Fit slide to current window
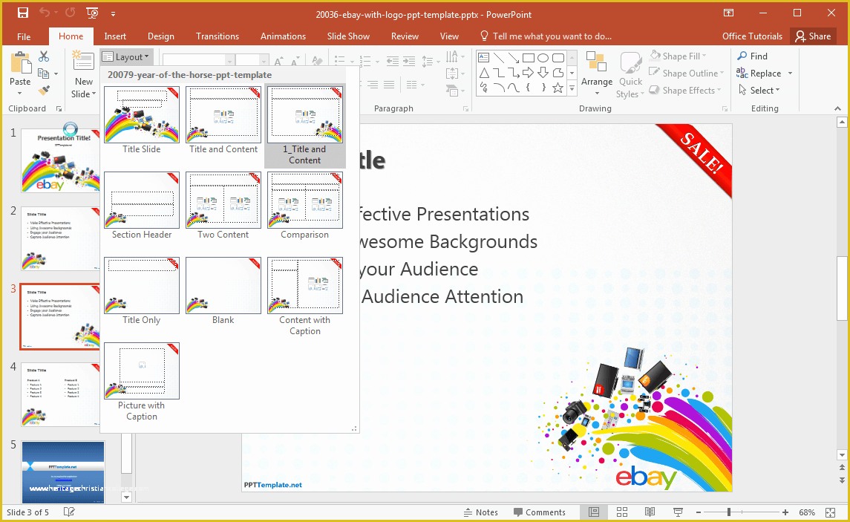 point(830,512)
